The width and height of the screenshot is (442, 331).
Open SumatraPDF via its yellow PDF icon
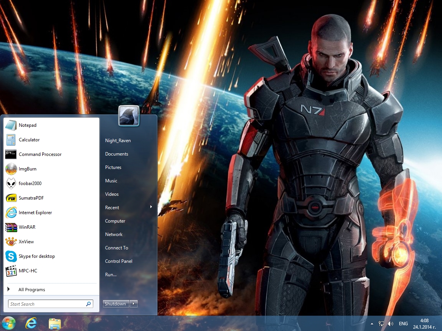[11, 198]
